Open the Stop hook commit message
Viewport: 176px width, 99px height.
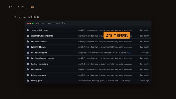point(105,81)
